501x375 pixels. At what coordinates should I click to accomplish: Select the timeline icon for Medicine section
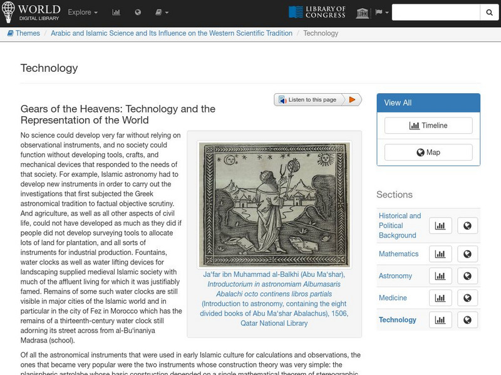440,298
